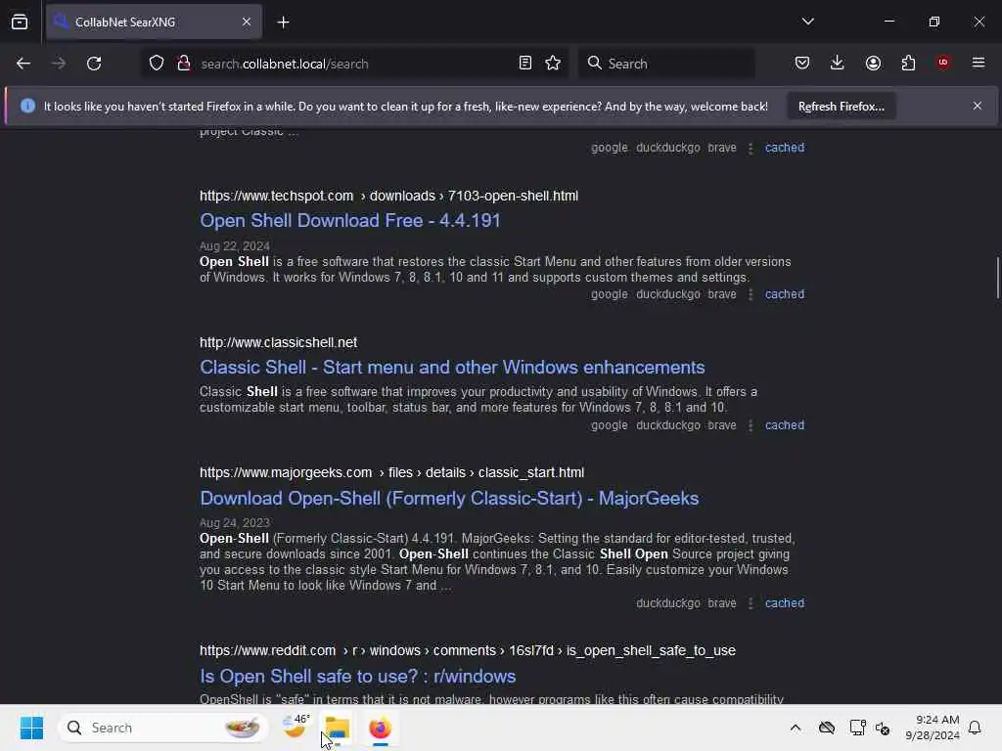Open the weather widget showing 46°

click(296, 727)
